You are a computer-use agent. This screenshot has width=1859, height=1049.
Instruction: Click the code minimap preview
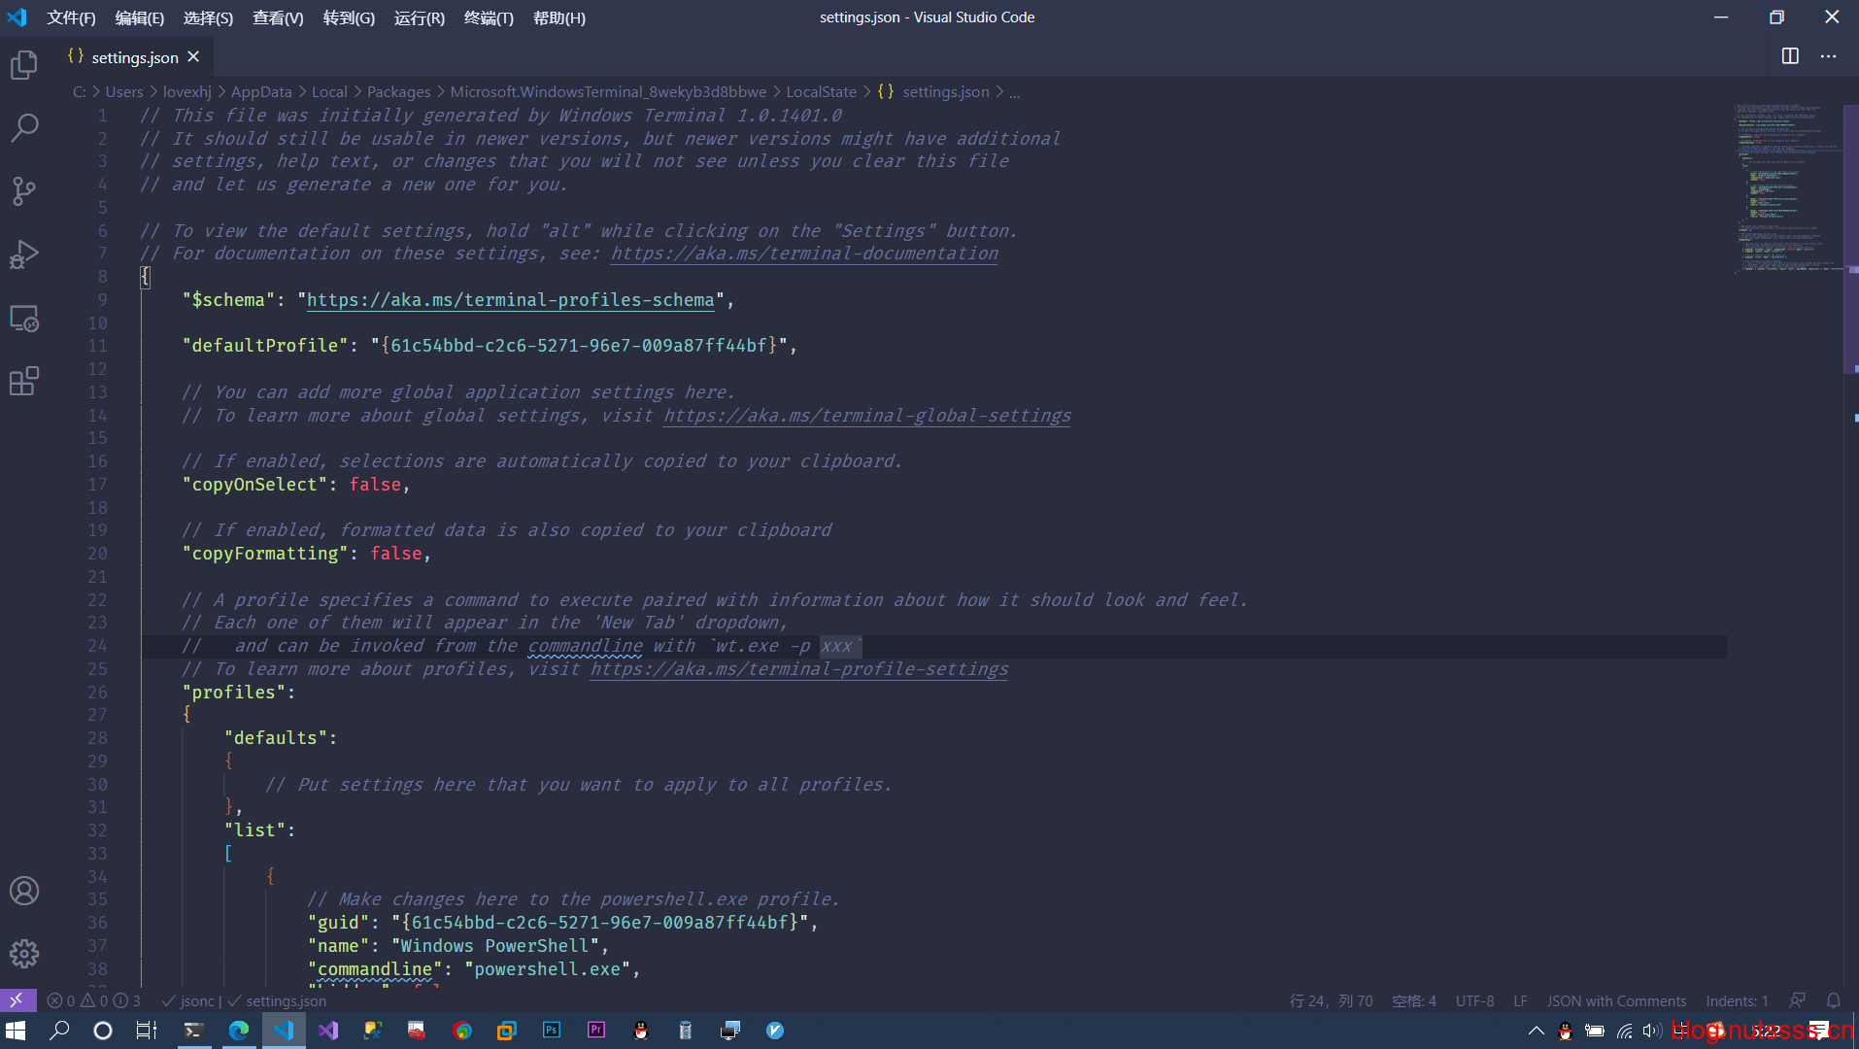[x=1787, y=189]
